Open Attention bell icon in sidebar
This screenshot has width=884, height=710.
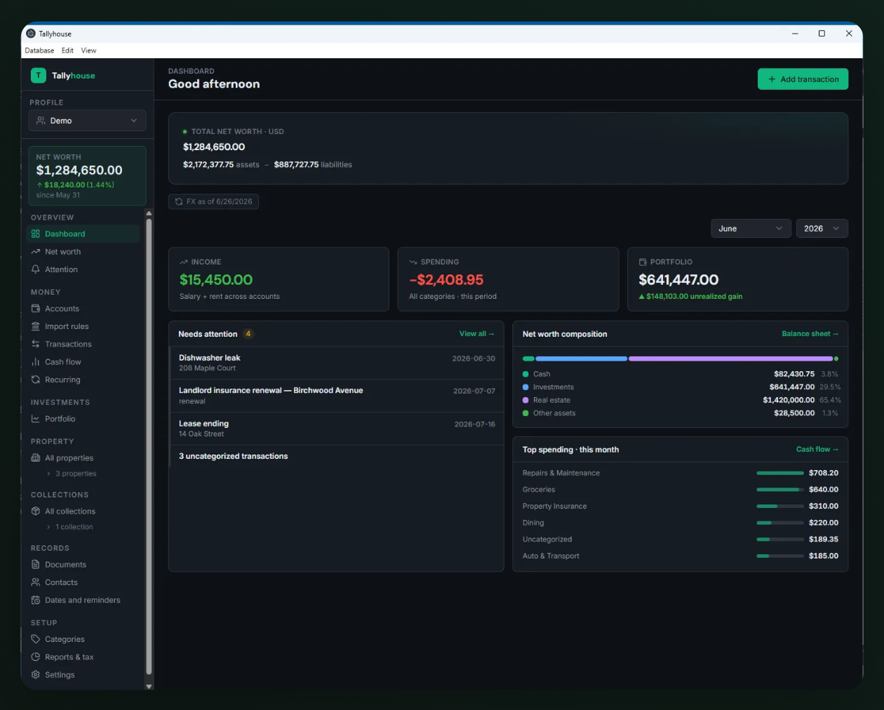[36, 269]
